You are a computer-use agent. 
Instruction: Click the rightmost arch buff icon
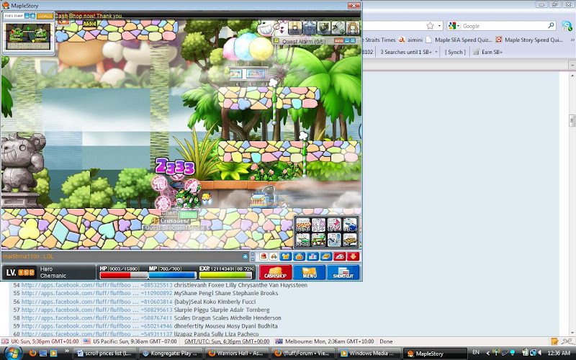click(x=353, y=28)
